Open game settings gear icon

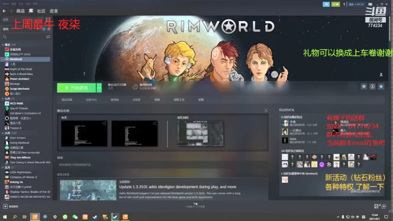(364, 86)
